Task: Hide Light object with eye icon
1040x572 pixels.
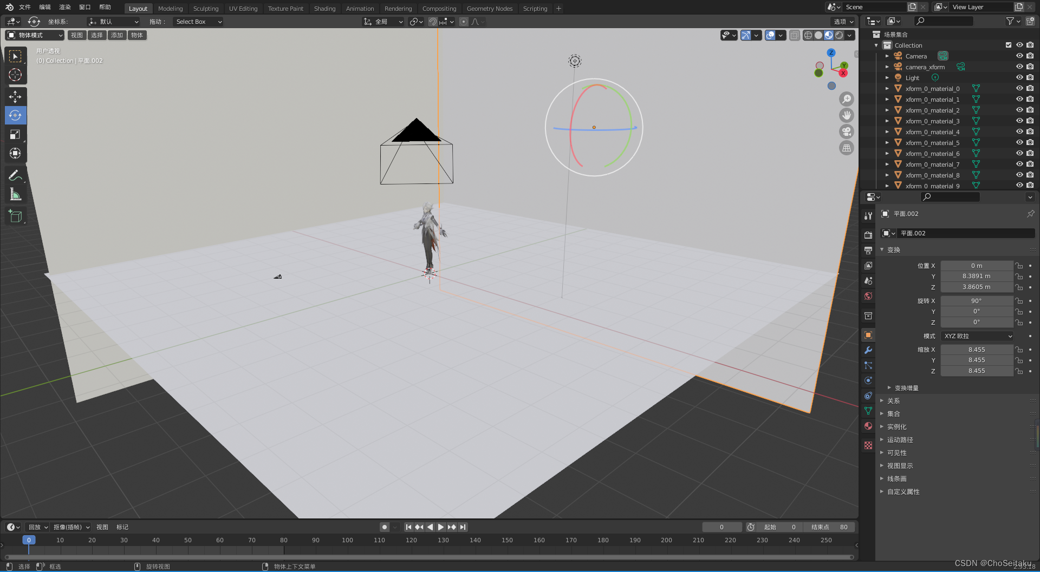Action: pyautogui.click(x=1019, y=77)
